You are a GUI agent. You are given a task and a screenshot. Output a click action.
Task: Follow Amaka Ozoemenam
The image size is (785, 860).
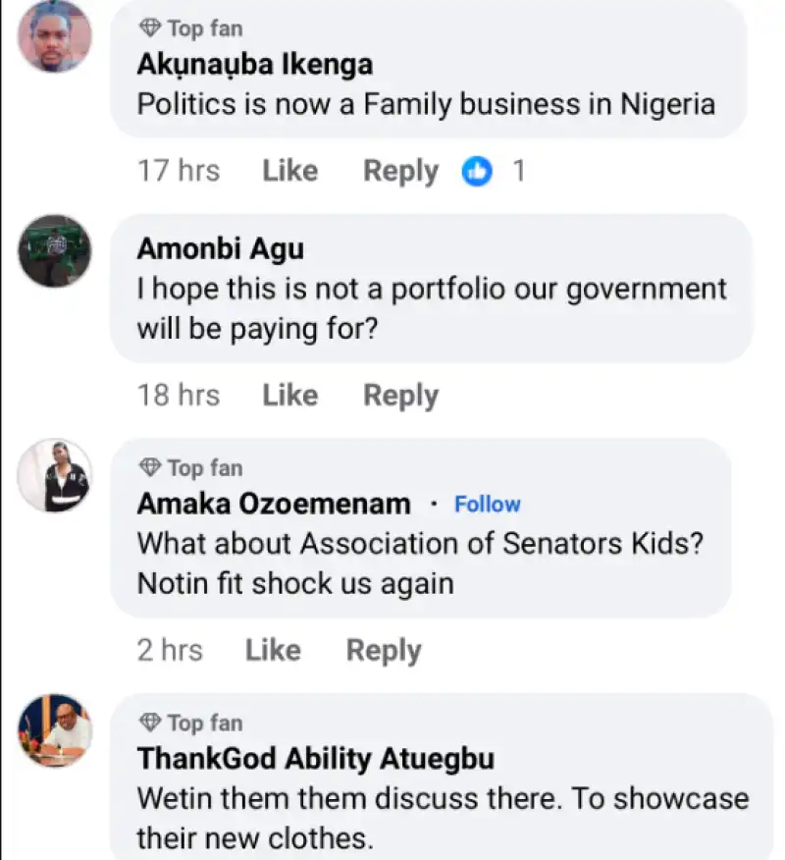point(487,505)
